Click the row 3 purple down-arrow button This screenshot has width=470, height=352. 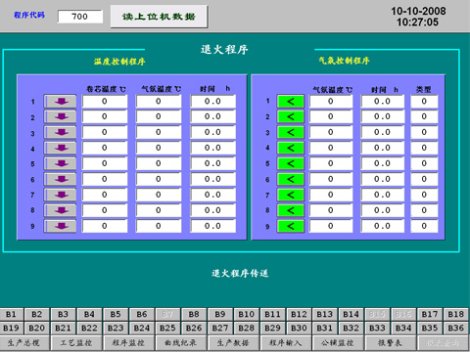[x=61, y=132]
